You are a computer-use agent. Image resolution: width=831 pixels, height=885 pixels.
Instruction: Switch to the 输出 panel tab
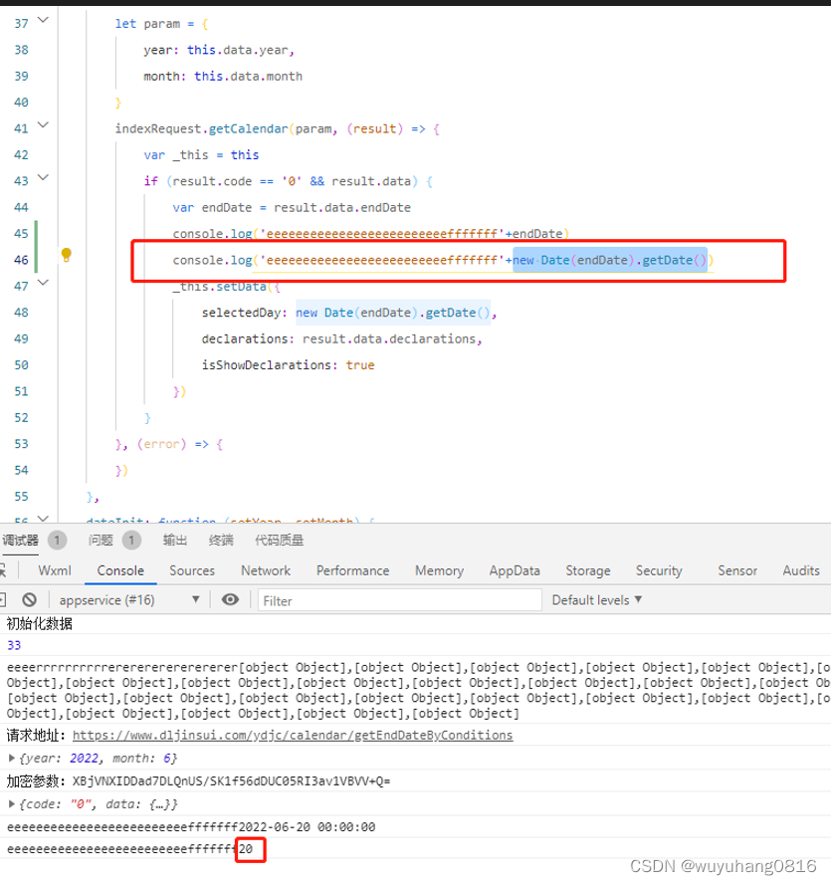(175, 541)
